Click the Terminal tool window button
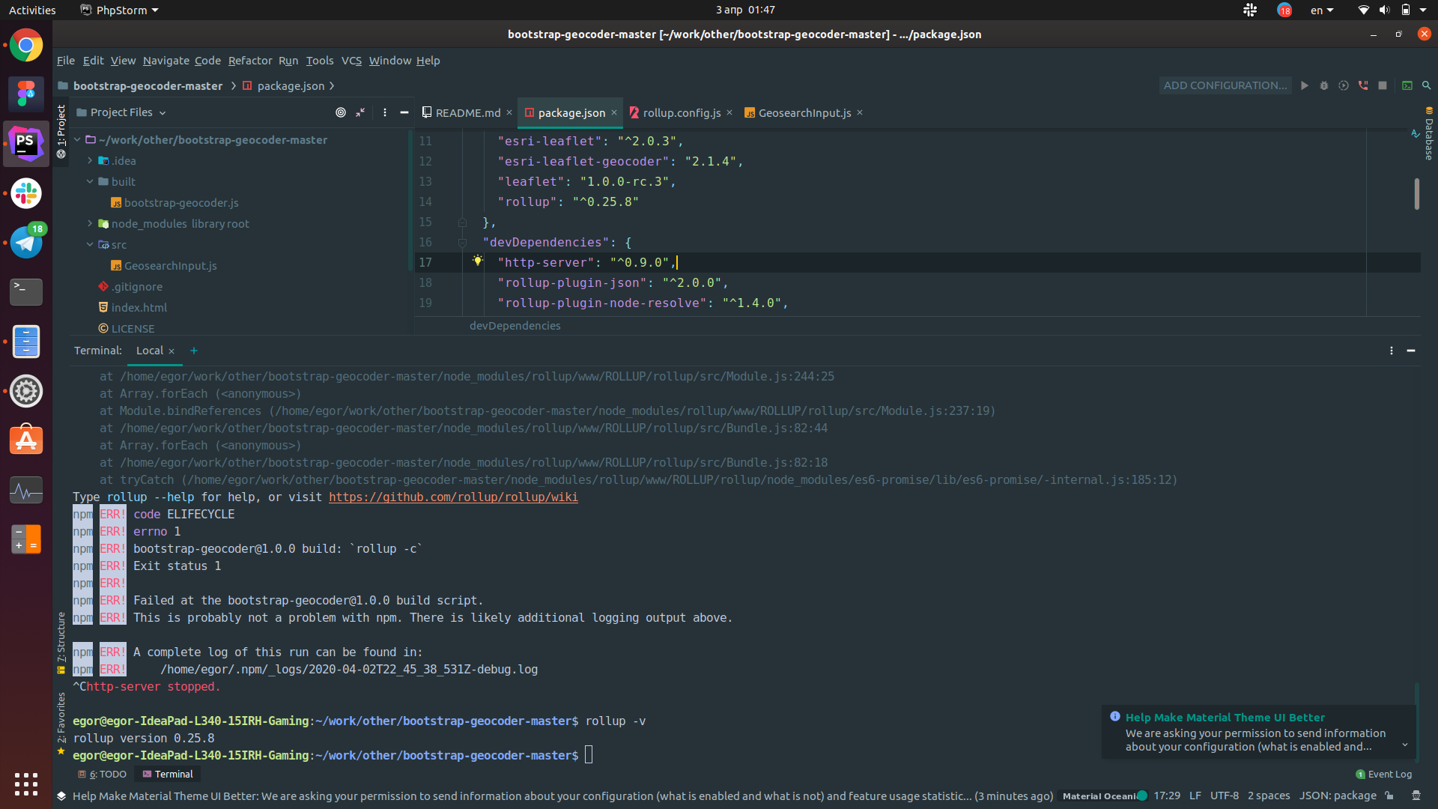The image size is (1438, 809). [x=168, y=774]
